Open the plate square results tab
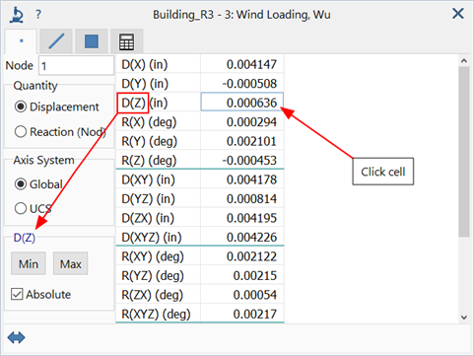Screen dimensions: 474x356 [92, 41]
